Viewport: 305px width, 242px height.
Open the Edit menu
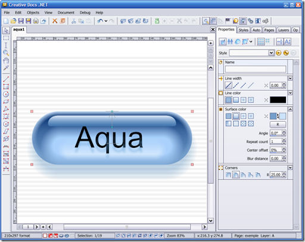(18, 13)
